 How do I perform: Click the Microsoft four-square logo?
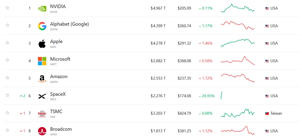pos(42,61)
